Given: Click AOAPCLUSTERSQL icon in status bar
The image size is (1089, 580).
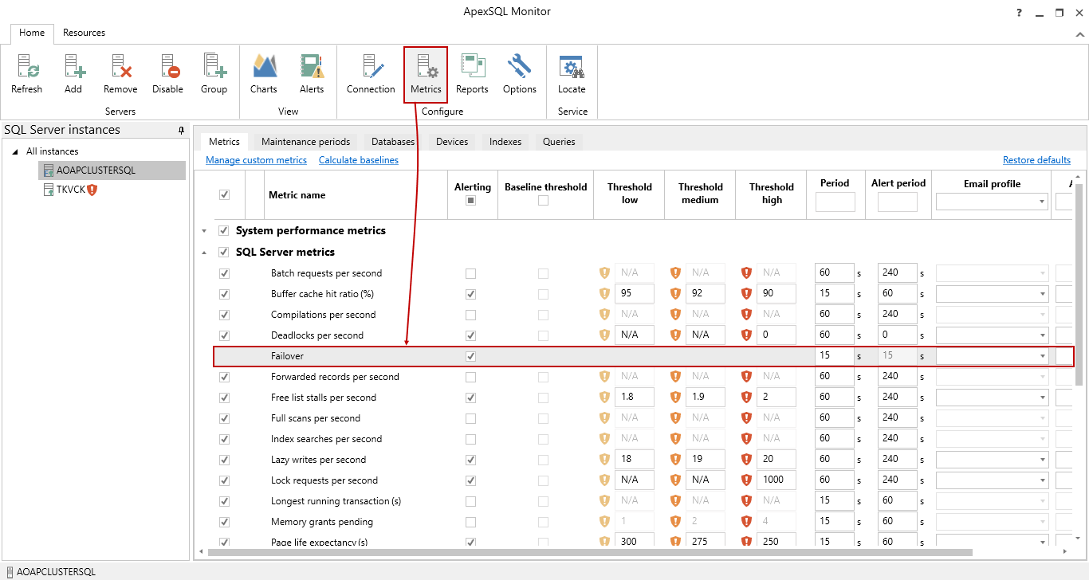Looking at the screenshot, I should point(8,572).
